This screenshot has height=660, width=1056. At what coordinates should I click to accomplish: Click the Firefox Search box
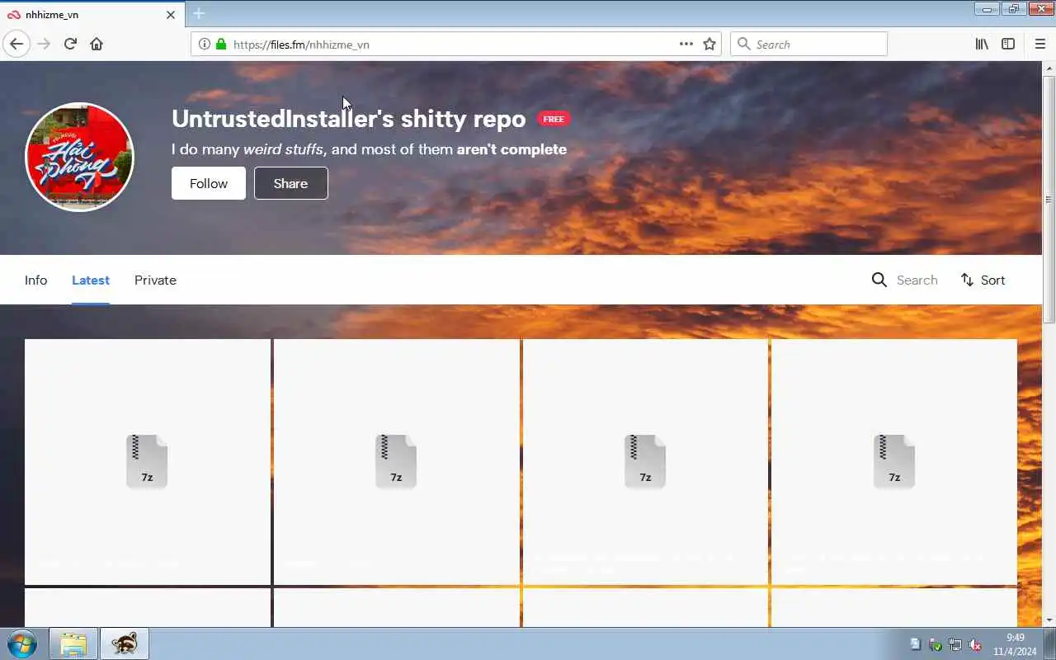[x=808, y=44]
